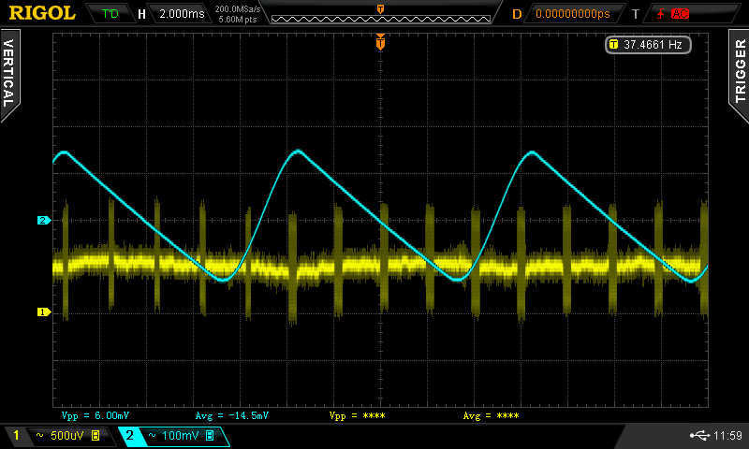Click the 37.4661 Hz frequency counter
Screen dimensions: 749x449
(648, 45)
